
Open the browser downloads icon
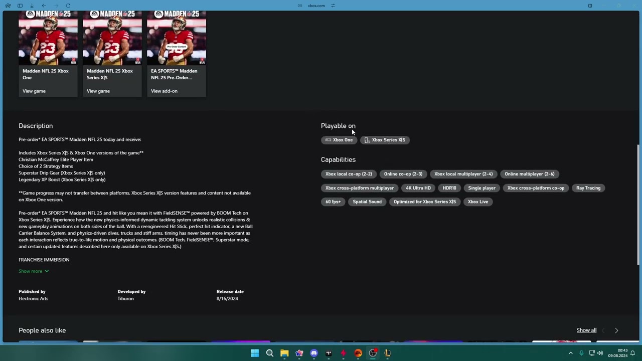click(32, 6)
